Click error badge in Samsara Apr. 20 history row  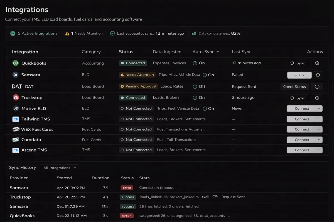[x=127, y=188]
